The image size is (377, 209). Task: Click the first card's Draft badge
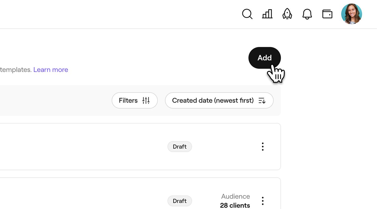point(180,147)
